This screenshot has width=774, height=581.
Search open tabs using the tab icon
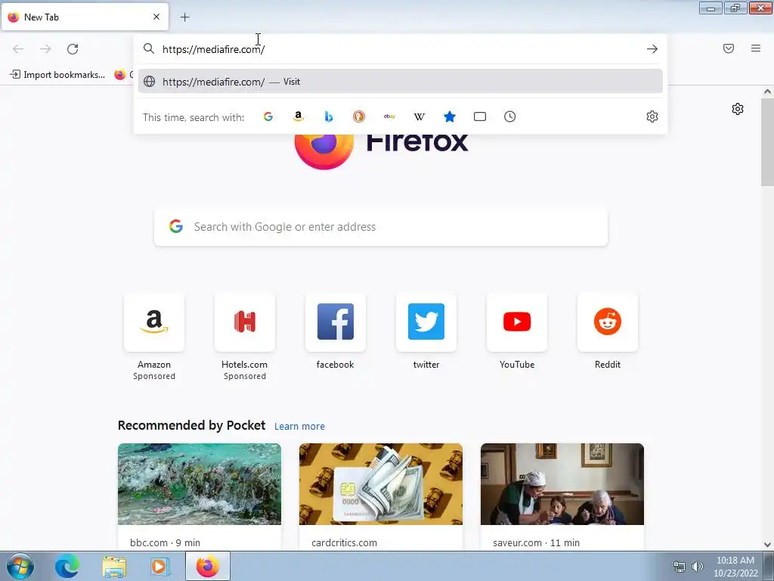click(480, 117)
